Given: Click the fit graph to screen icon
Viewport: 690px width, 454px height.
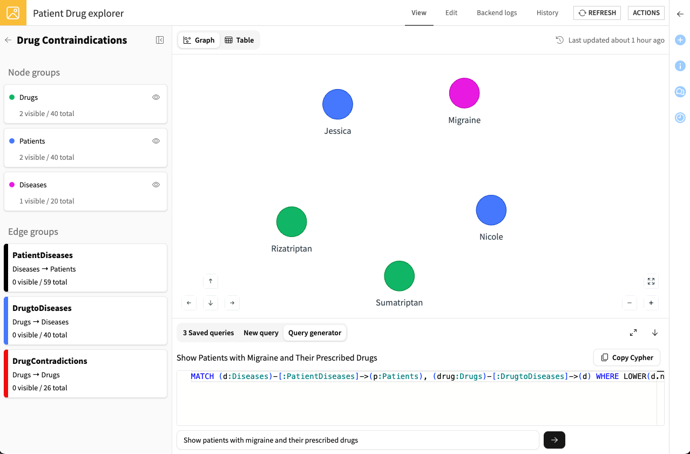Looking at the screenshot, I should [x=651, y=281].
